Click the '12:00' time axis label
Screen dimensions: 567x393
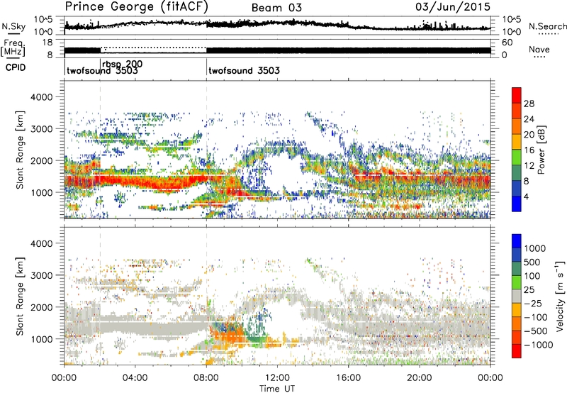point(277,378)
